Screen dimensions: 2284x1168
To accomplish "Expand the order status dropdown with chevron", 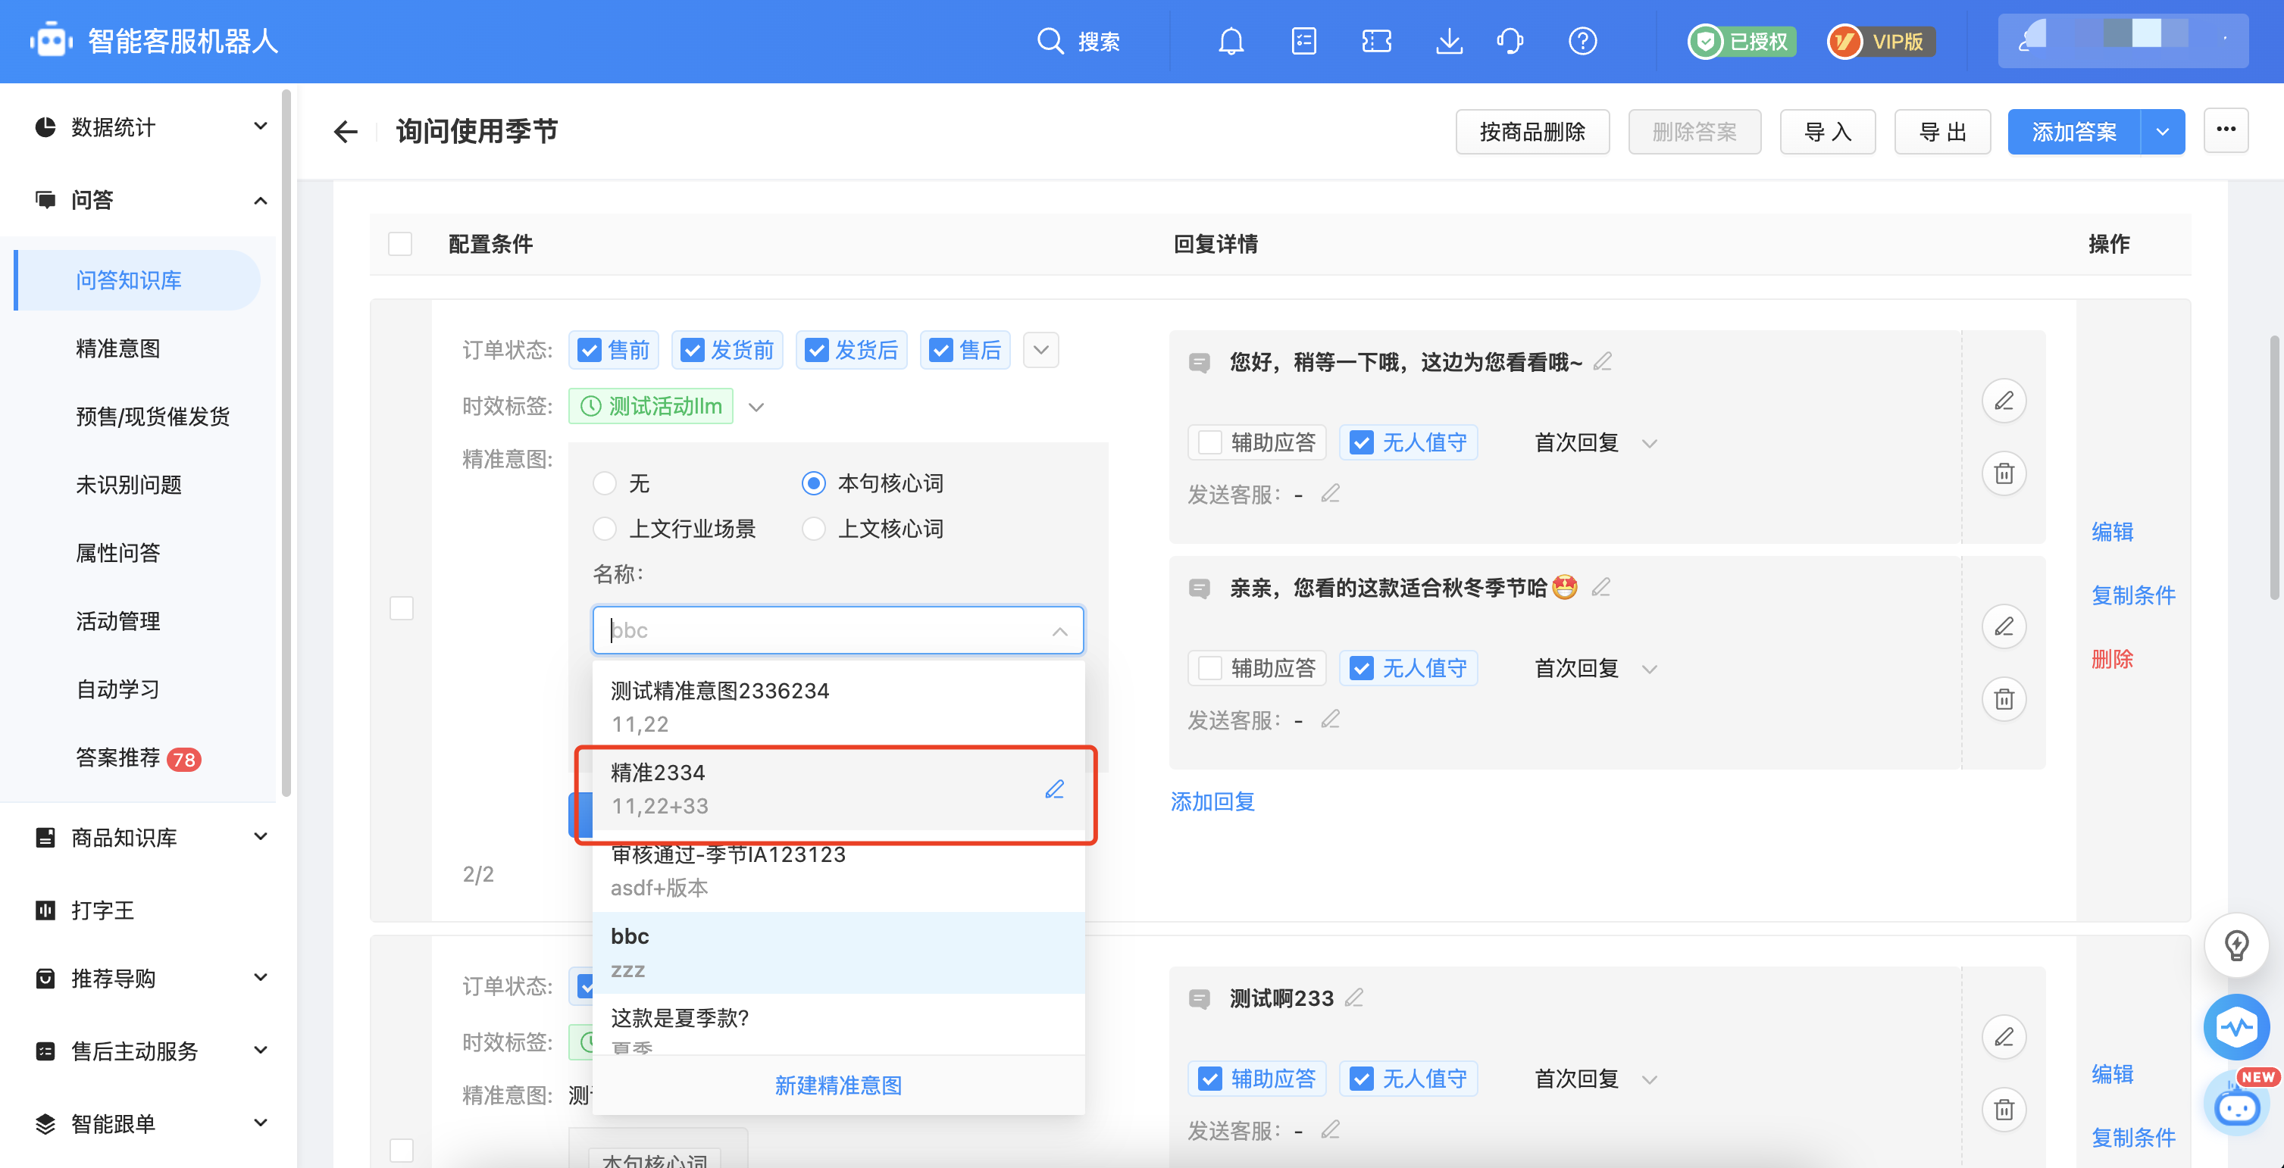I will click(1043, 350).
